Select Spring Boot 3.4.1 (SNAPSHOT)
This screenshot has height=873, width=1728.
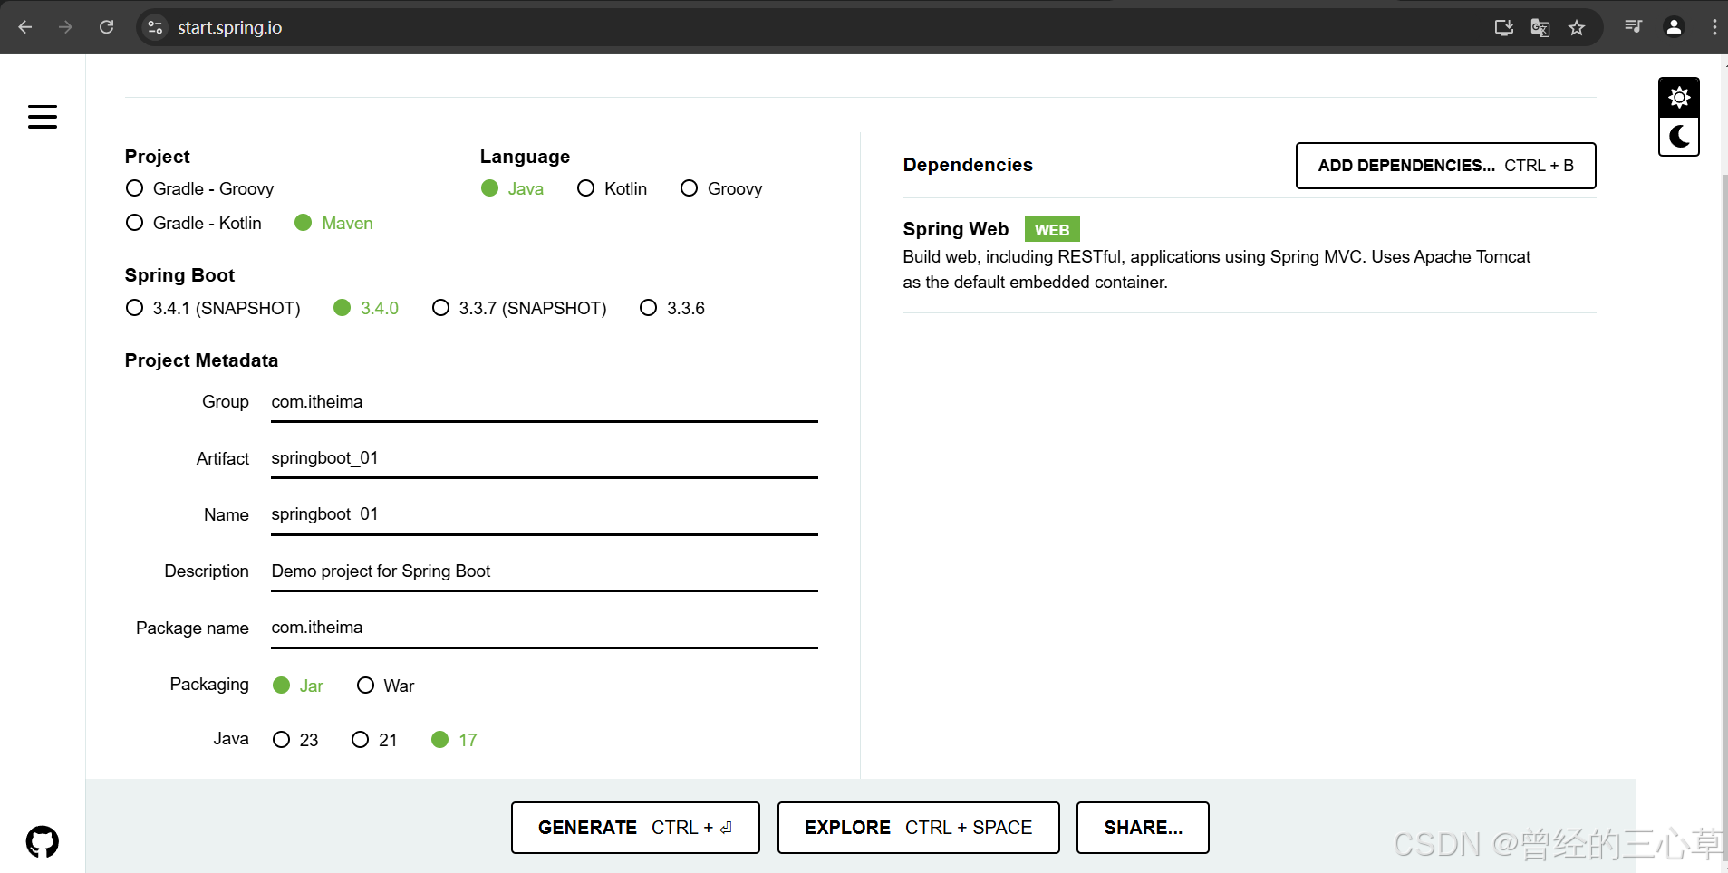point(213,308)
